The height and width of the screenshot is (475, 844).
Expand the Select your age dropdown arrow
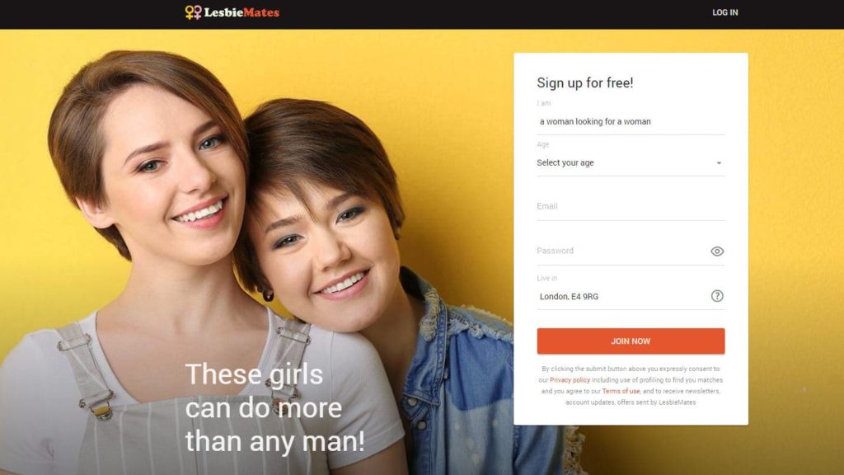tap(719, 163)
